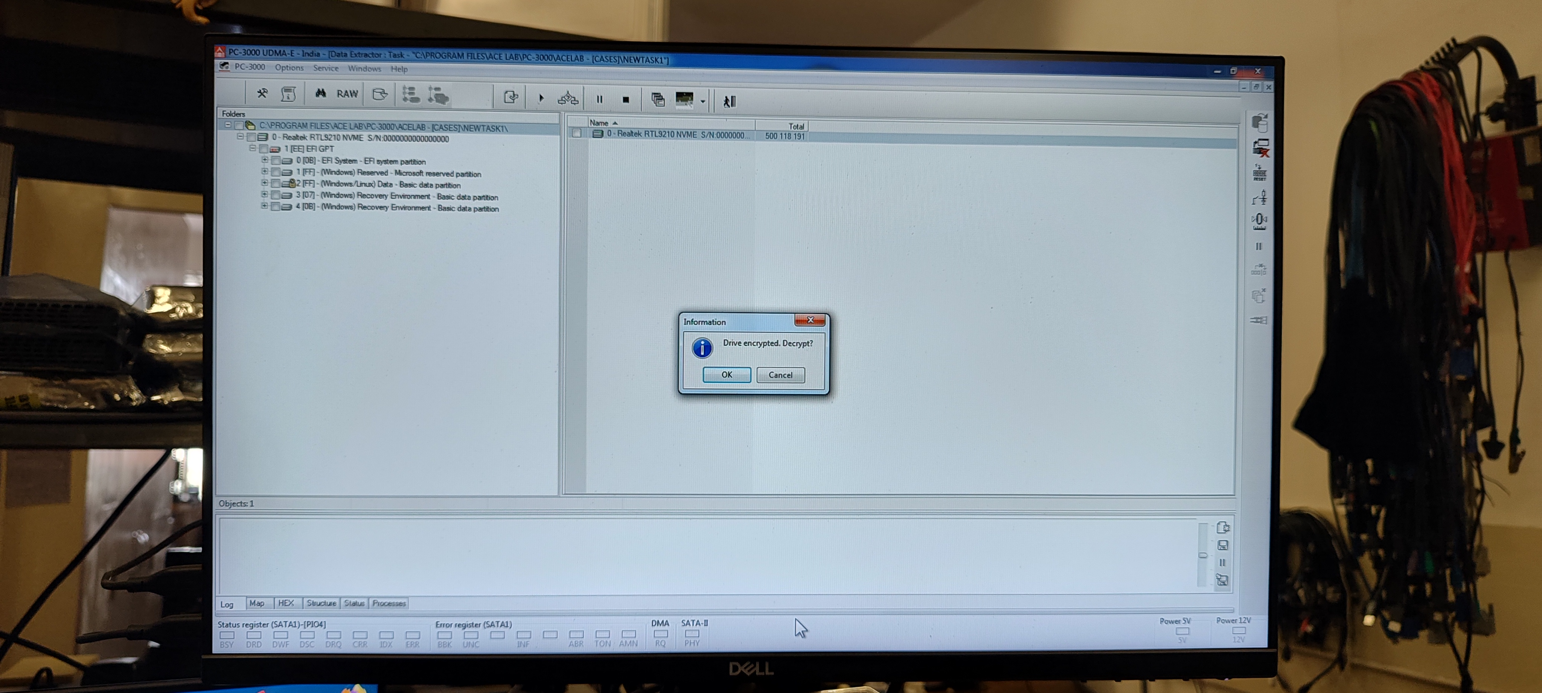This screenshot has height=693, width=1542.
Task: Click the play triangle in the toolbar
Action: [541, 98]
